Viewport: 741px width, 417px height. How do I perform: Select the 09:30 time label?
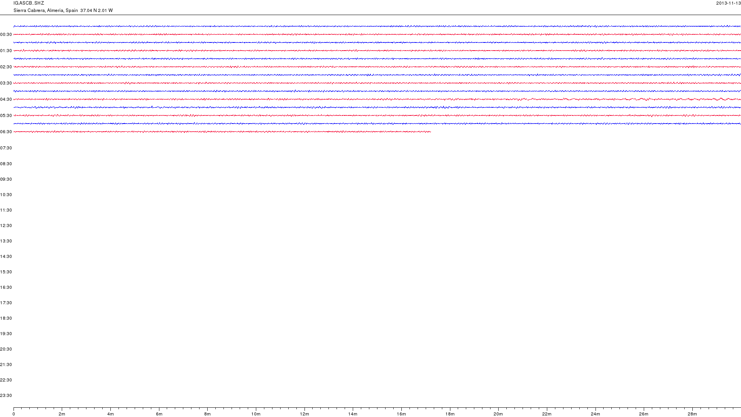point(6,179)
